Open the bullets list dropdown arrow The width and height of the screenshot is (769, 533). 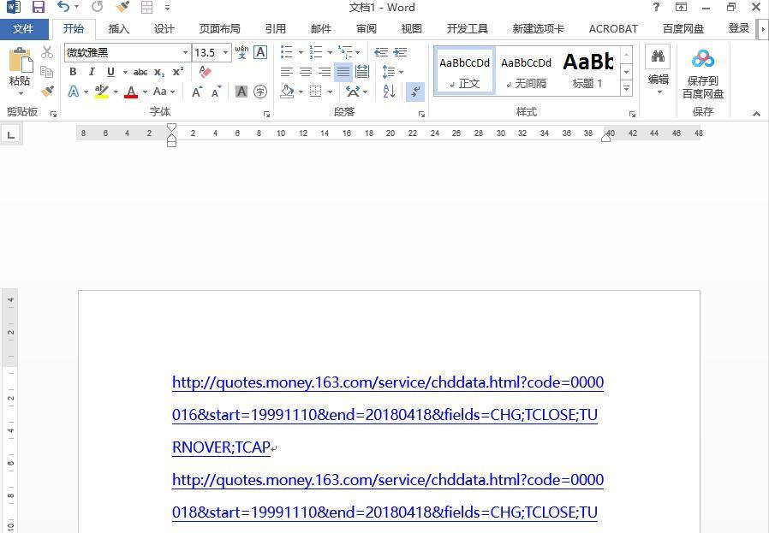[301, 52]
